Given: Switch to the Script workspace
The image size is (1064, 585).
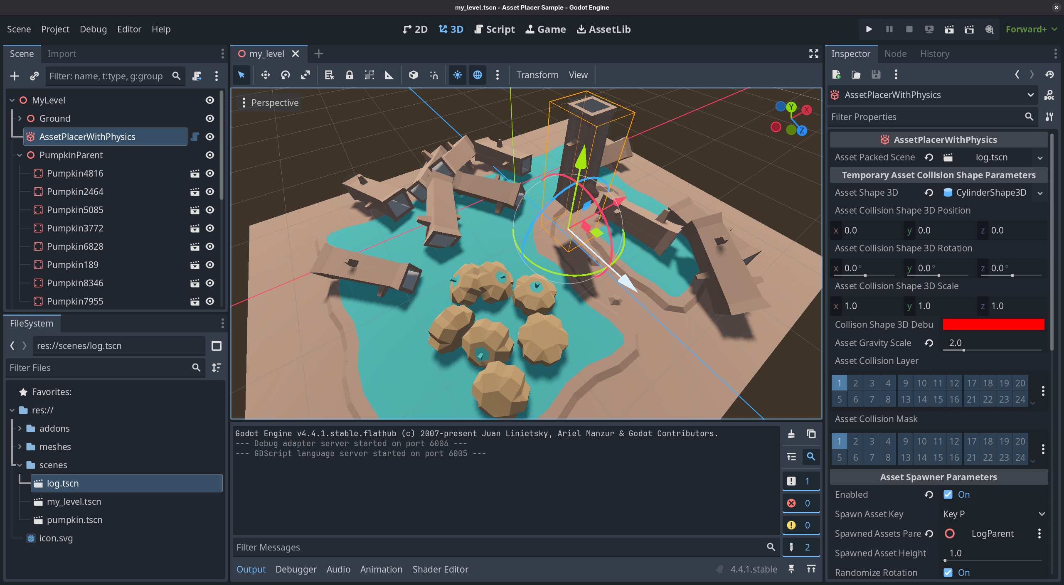Looking at the screenshot, I should pyautogui.click(x=495, y=29).
